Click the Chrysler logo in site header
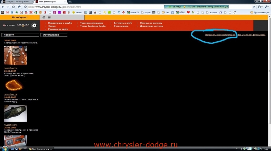 coord(23,25)
